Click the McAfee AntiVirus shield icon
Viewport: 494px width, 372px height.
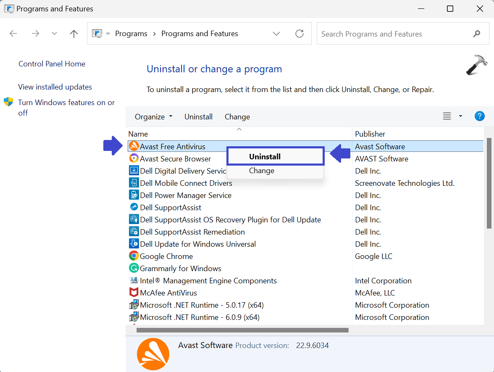tap(134, 293)
